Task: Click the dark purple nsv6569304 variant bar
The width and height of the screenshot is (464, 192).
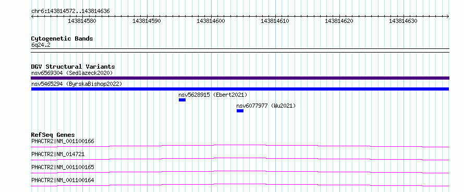Action: (x=240, y=78)
